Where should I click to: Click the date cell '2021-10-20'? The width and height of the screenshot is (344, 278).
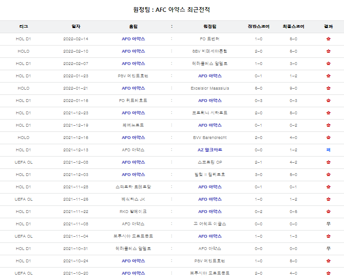coord(76,273)
